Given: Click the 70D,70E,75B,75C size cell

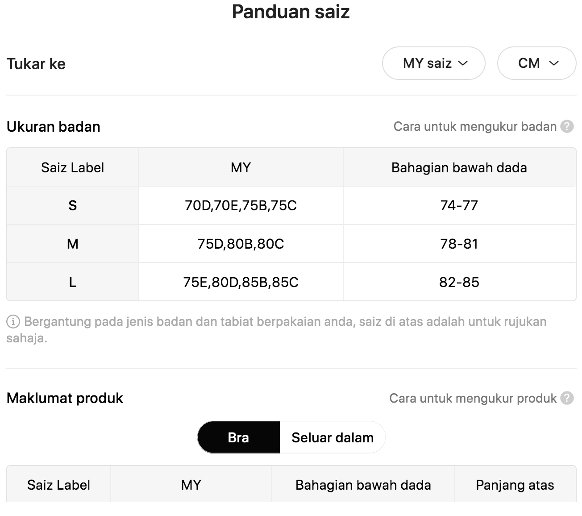Looking at the screenshot, I should (241, 205).
